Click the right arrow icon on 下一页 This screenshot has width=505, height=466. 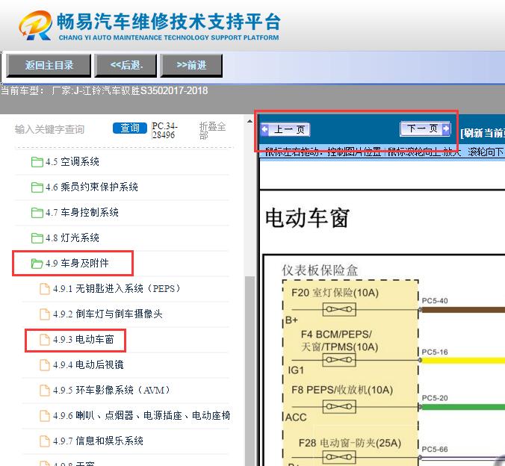pyautogui.click(x=446, y=128)
